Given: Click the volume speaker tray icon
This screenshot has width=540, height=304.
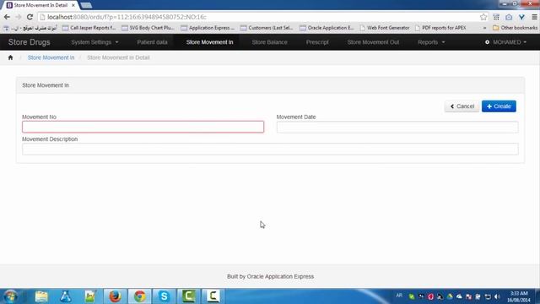Looking at the screenshot, I should [x=497, y=296].
